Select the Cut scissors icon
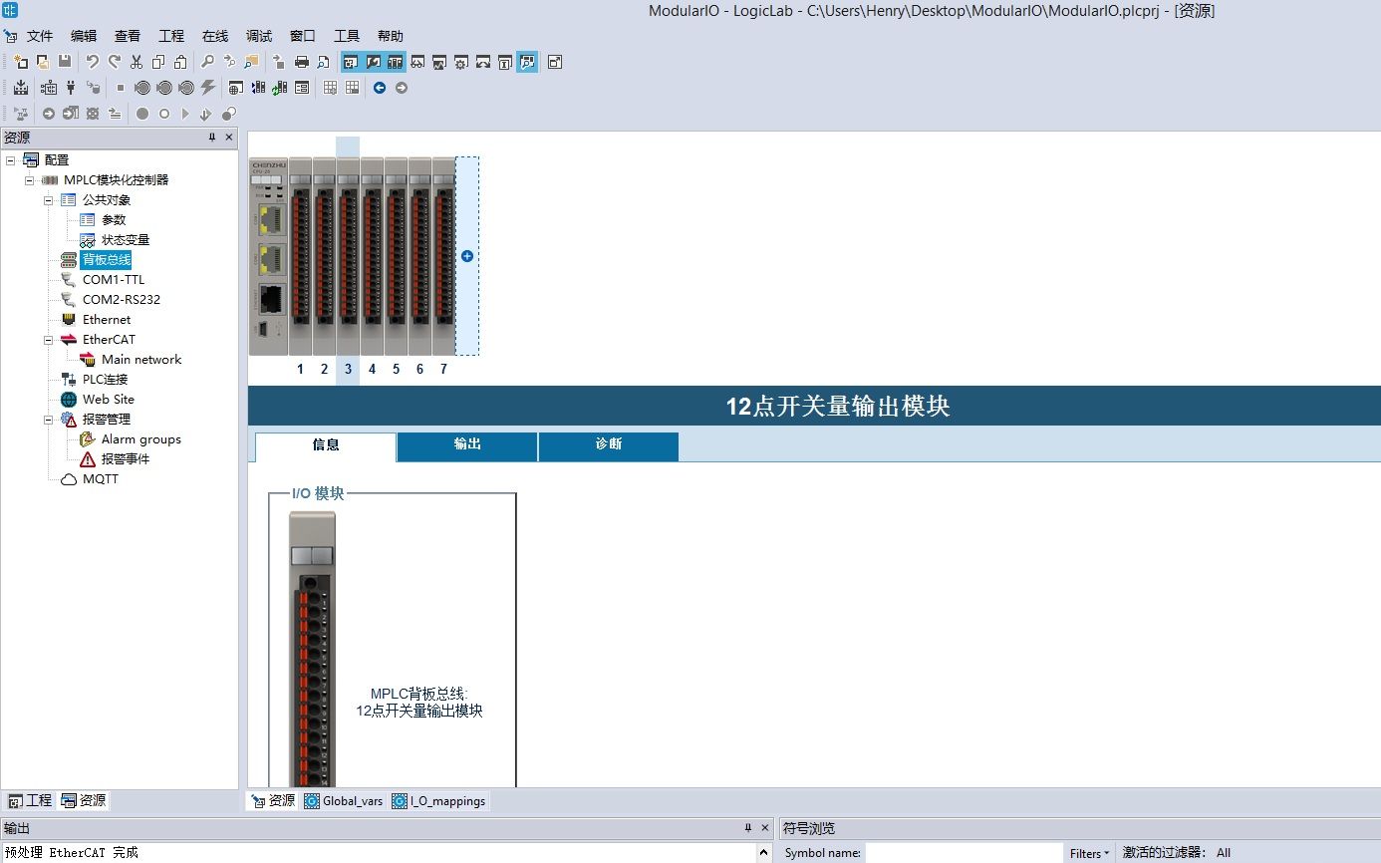Screen dimensions: 1381x863 (x=136, y=62)
